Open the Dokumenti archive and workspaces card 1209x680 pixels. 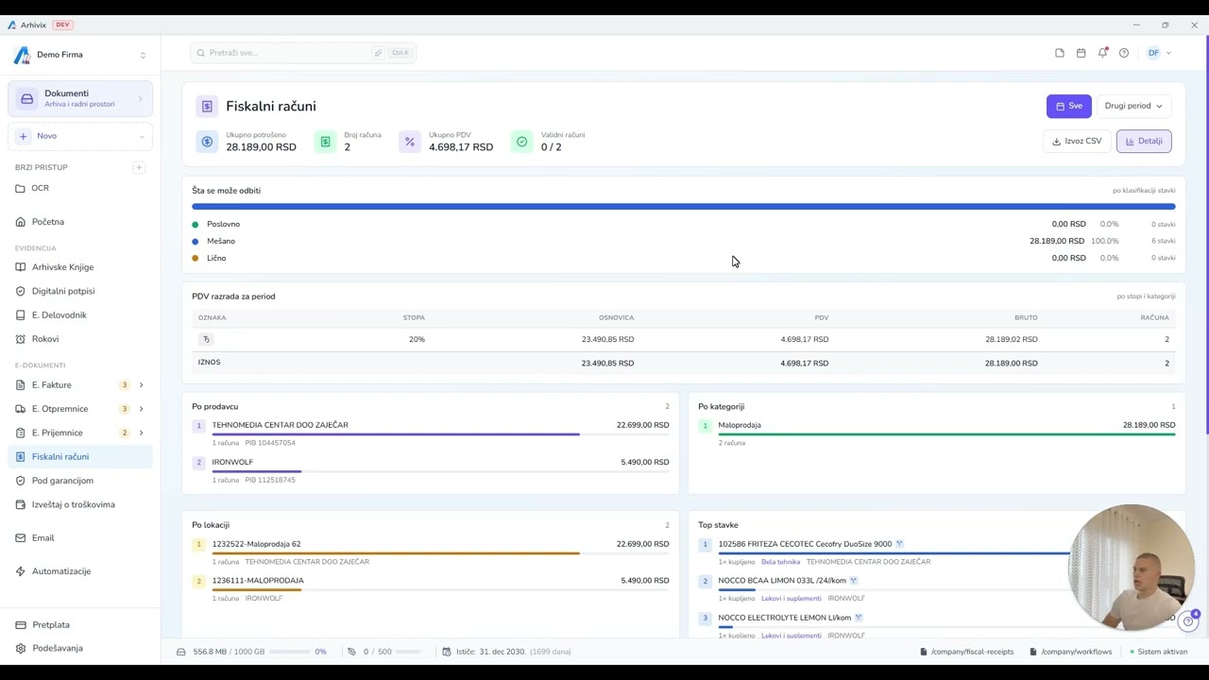coord(80,98)
